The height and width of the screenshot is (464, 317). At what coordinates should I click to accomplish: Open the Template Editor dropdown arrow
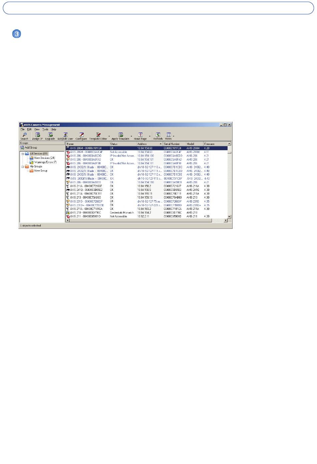pyautogui.click(x=109, y=136)
